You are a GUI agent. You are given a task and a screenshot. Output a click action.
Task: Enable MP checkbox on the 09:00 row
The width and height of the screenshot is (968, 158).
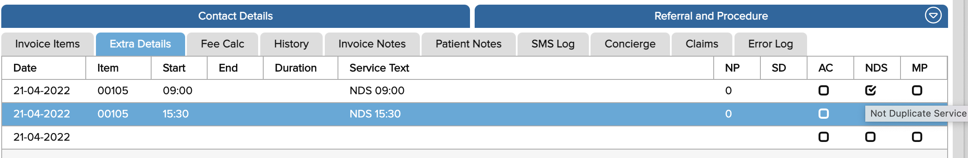click(x=917, y=90)
